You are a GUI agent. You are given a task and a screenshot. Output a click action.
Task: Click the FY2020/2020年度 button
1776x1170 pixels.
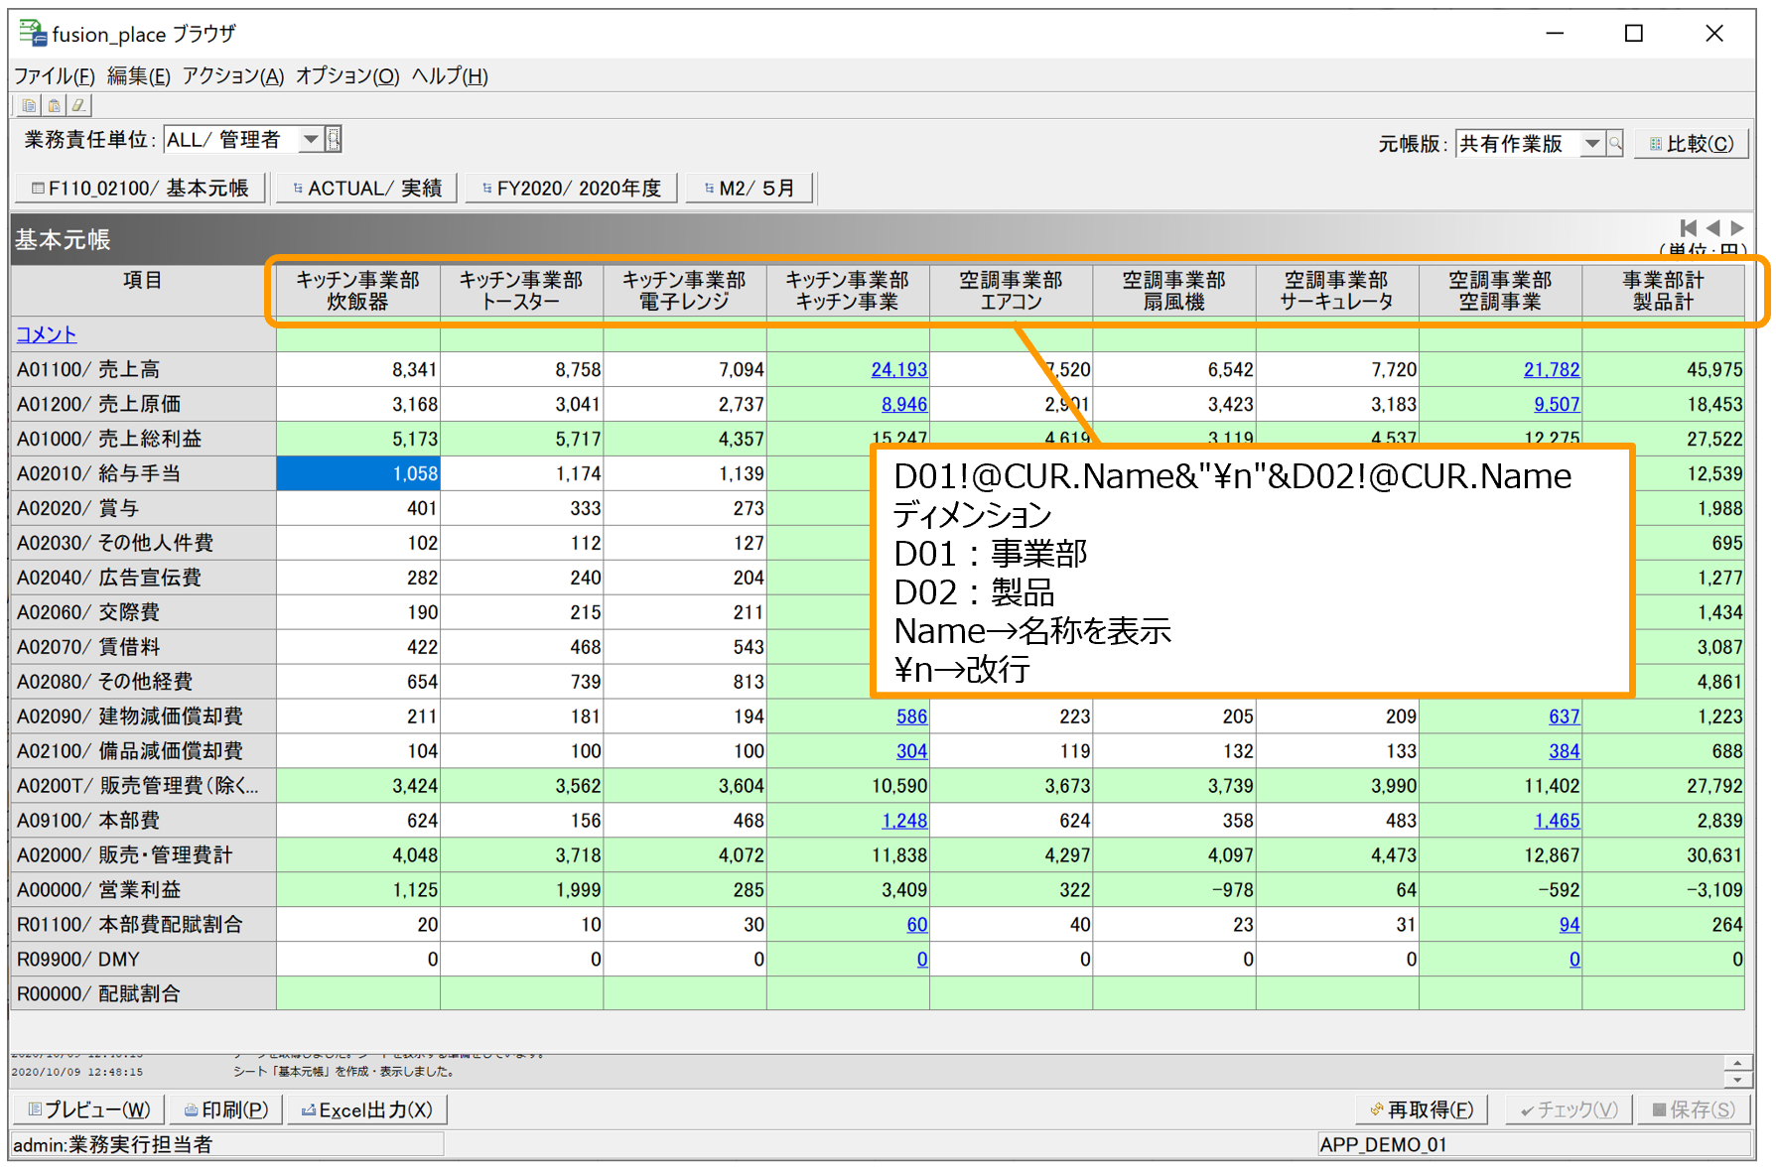pyautogui.click(x=571, y=188)
